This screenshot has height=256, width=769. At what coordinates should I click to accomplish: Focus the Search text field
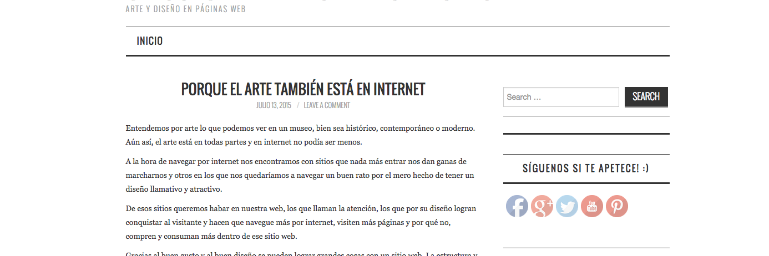[561, 97]
